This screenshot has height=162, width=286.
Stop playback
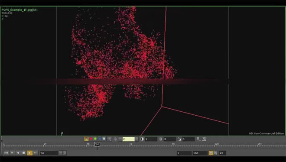click(24, 153)
